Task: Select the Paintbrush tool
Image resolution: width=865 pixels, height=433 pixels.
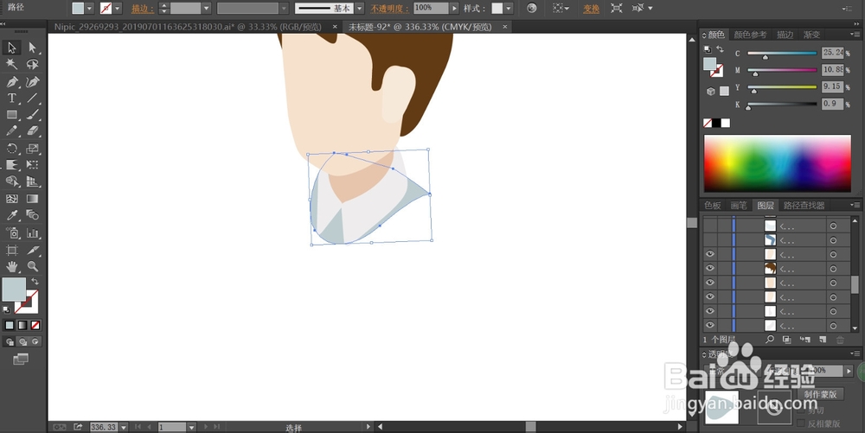Action: [x=33, y=115]
